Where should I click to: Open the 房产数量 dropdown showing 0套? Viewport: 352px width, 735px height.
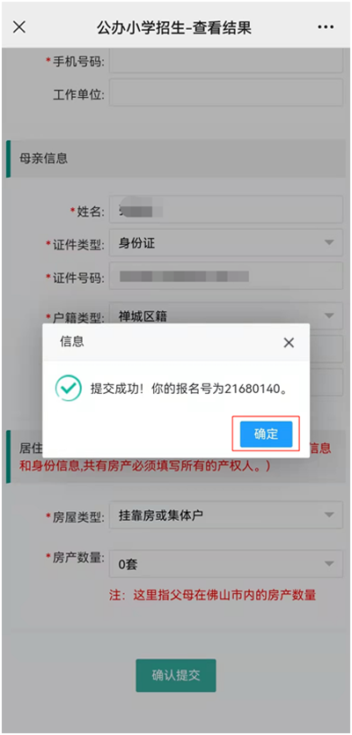coord(226,563)
